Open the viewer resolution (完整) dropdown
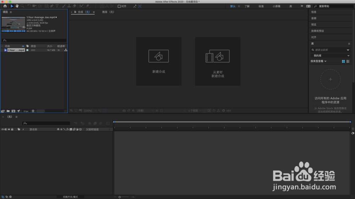Screen dimensions: 355x199 [x=145, y=111]
